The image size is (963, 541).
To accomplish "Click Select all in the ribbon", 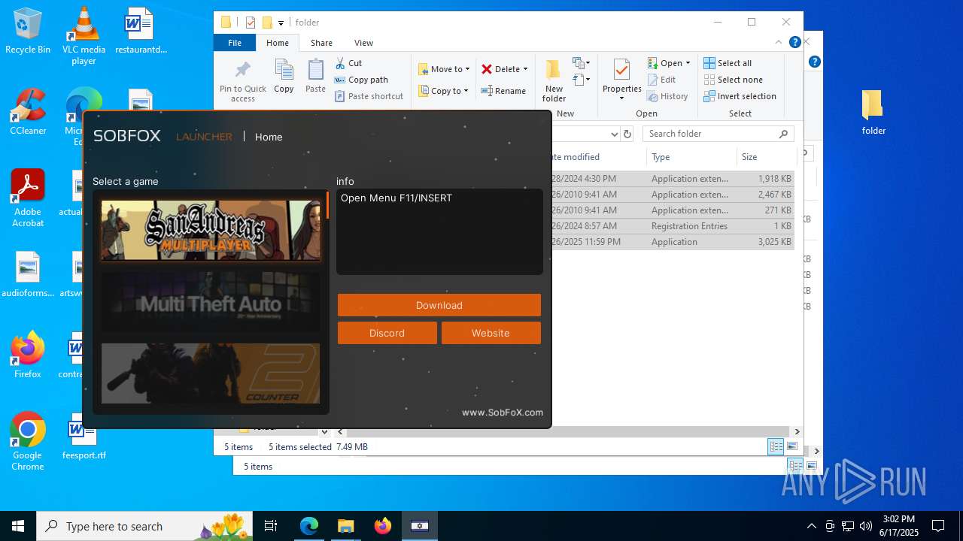I will (728, 63).
